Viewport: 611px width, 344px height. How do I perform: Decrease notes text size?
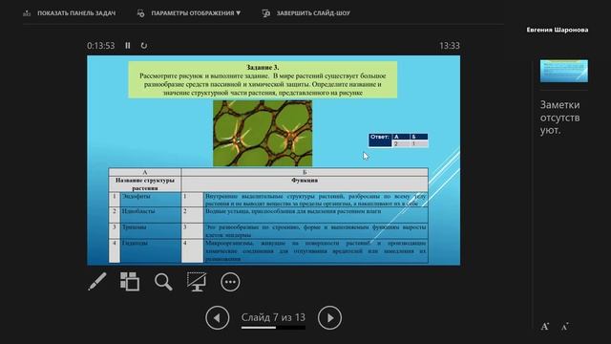[x=564, y=327]
